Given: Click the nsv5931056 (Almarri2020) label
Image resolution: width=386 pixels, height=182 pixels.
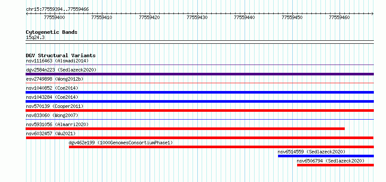Looking at the screenshot, I should 57,124.
